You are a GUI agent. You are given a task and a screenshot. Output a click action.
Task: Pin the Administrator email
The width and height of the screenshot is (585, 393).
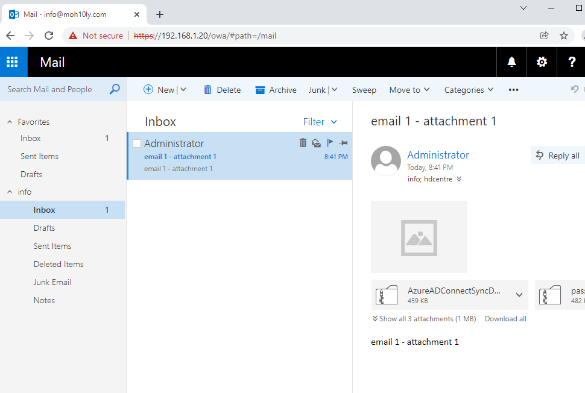click(x=343, y=143)
